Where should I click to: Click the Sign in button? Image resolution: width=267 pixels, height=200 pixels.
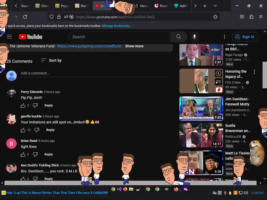click(245, 37)
